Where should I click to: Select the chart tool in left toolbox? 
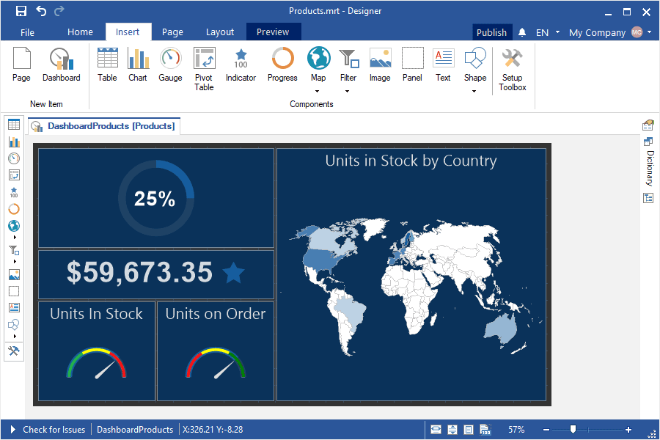point(14,142)
